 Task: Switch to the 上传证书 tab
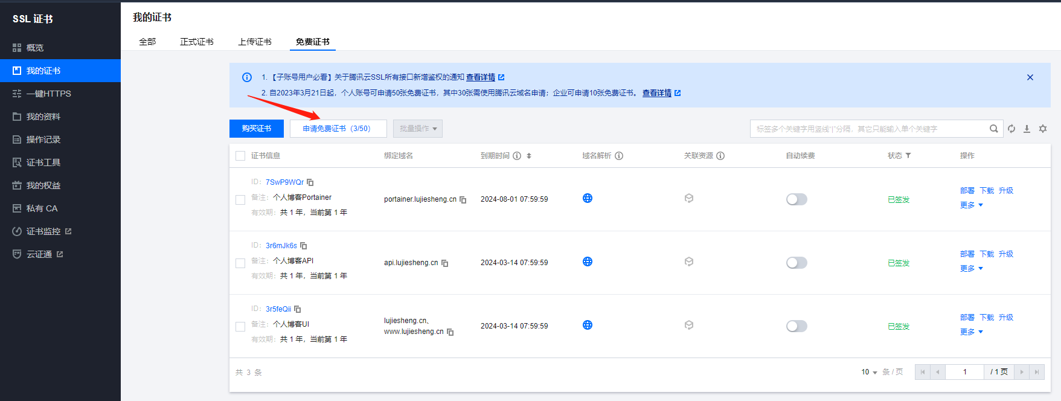pos(255,42)
